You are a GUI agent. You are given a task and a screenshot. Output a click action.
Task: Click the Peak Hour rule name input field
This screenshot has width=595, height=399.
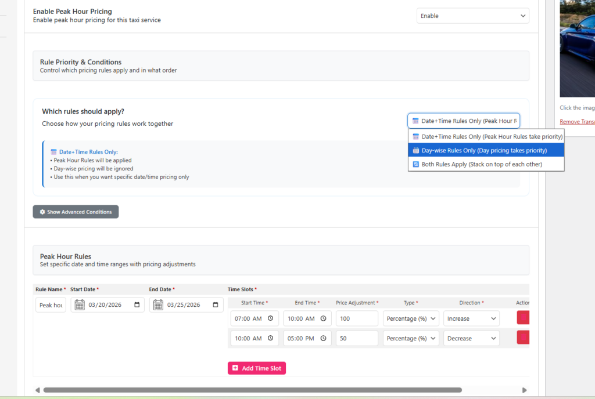[51, 304]
